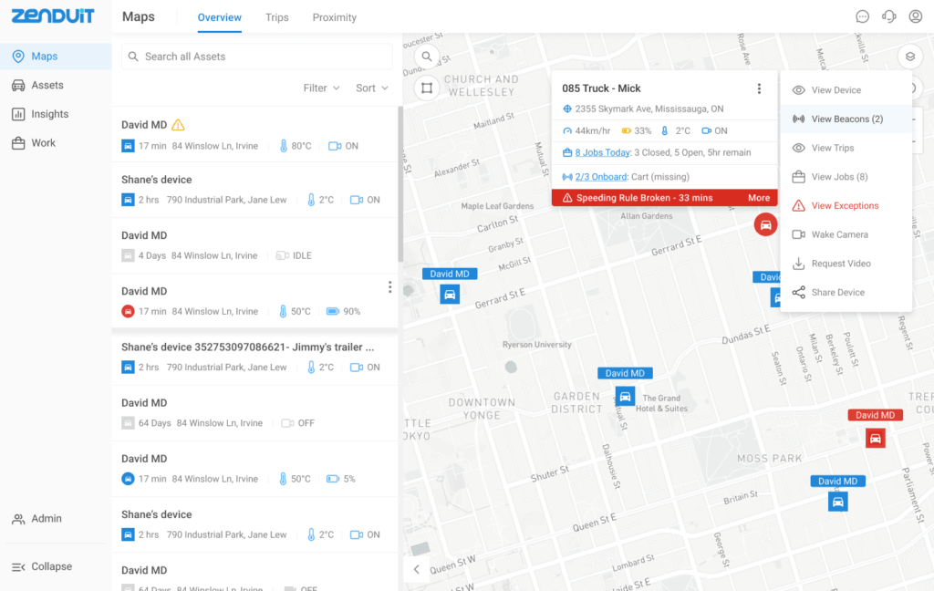Click the 33% battery indicator in the popup
The height and width of the screenshot is (591, 934).
636,131
